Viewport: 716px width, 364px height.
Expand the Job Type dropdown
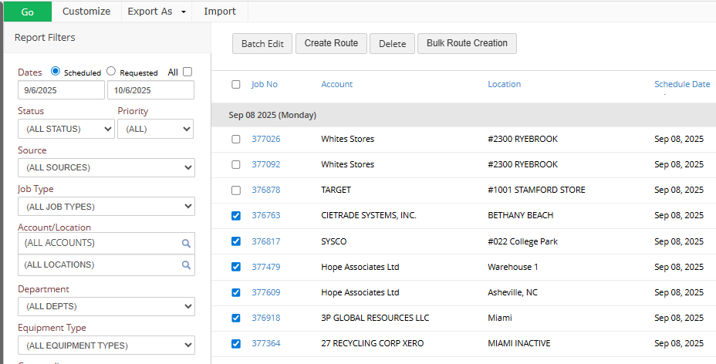[106, 206]
